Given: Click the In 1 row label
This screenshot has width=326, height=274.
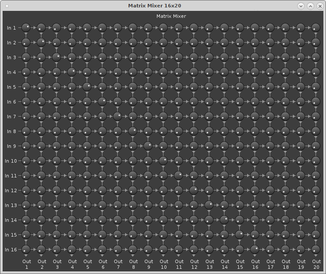Looking at the screenshot, I should 11,28.
